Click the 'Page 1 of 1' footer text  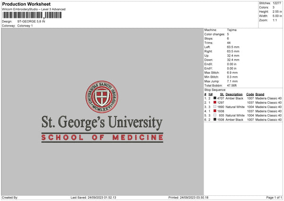(274, 198)
